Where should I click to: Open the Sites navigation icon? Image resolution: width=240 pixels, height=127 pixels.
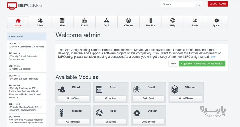click(x=62, y=20)
